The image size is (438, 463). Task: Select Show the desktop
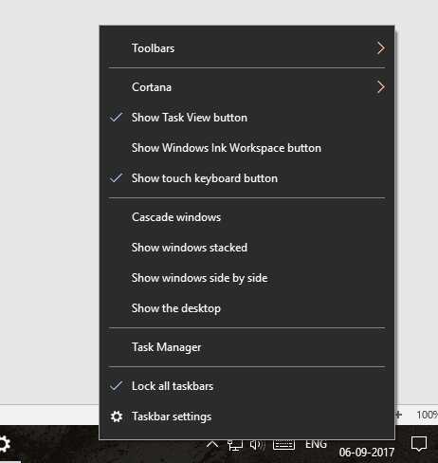pos(246,308)
